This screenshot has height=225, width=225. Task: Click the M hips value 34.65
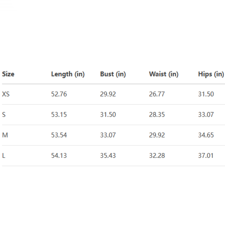point(206,135)
